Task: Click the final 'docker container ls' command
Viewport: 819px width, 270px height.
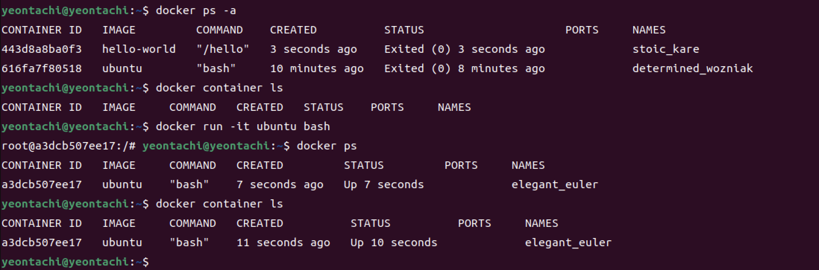Action: 219,204
